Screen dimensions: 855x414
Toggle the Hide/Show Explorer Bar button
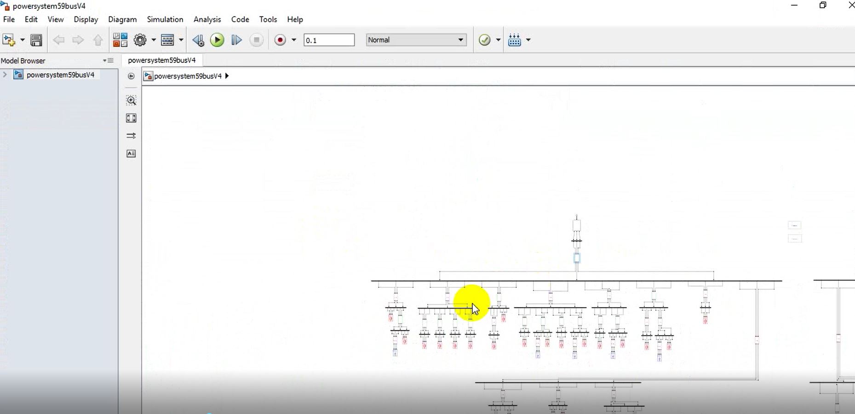tap(131, 76)
